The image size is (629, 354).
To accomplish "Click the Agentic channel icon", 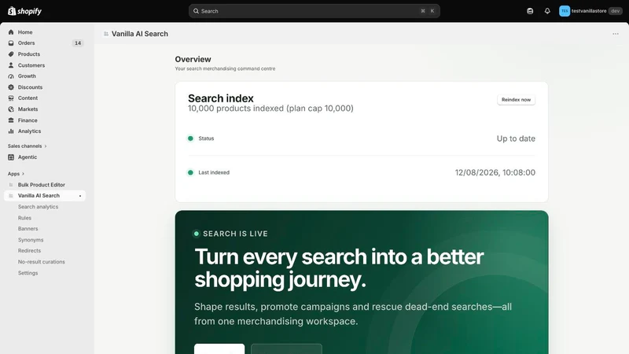I will point(11,157).
